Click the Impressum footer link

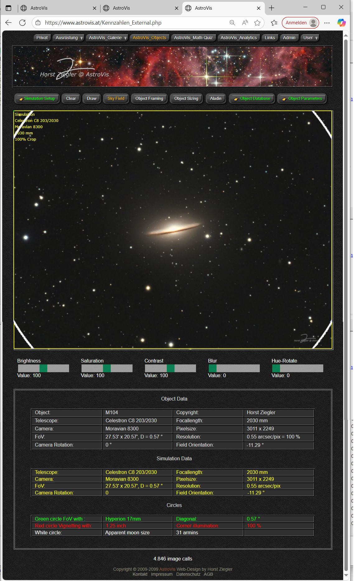pyautogui.click(x=161, y=574)
